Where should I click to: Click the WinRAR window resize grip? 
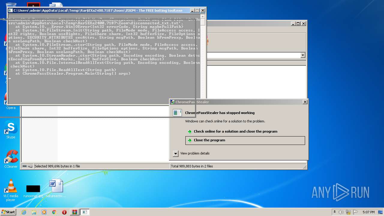(304, 167)
